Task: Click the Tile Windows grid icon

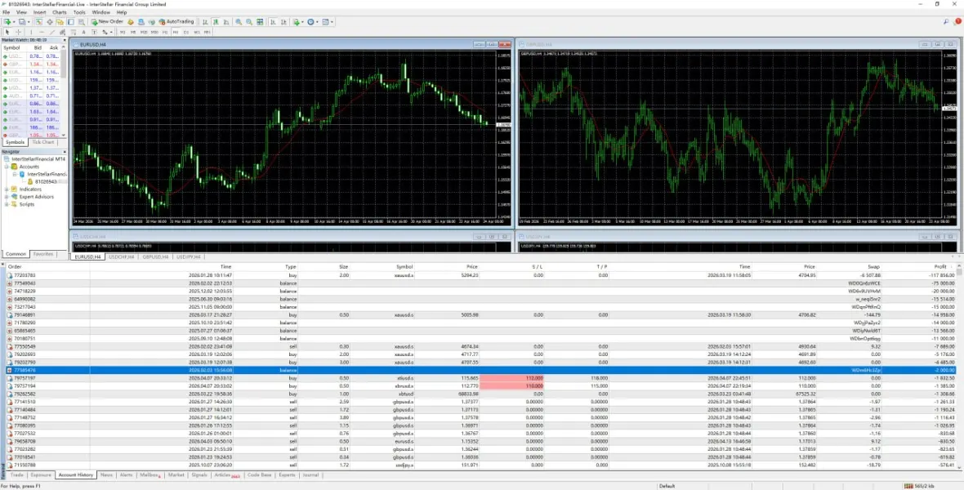Action: 260,21
